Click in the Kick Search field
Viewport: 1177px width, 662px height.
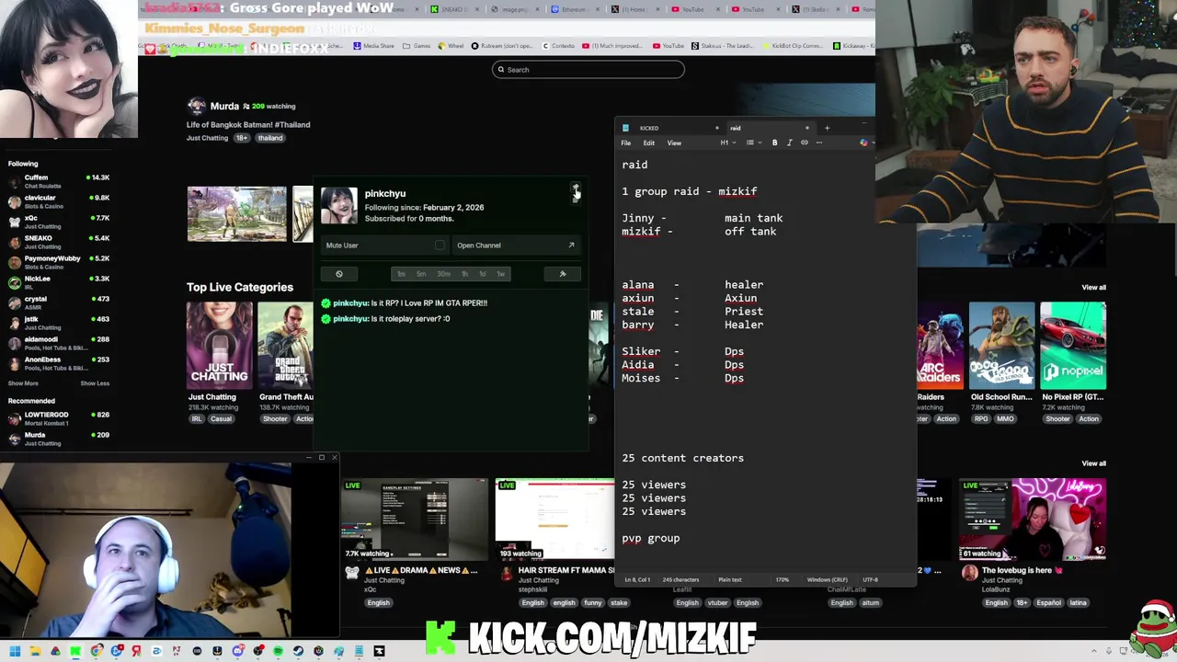click(x=588, y=70)
